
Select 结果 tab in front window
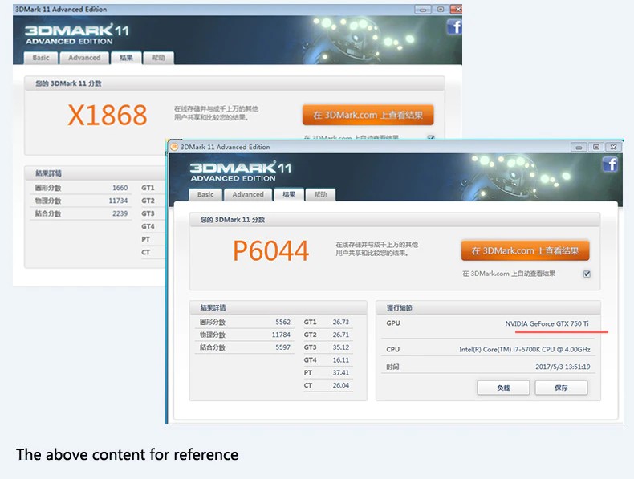pos(289,194)
